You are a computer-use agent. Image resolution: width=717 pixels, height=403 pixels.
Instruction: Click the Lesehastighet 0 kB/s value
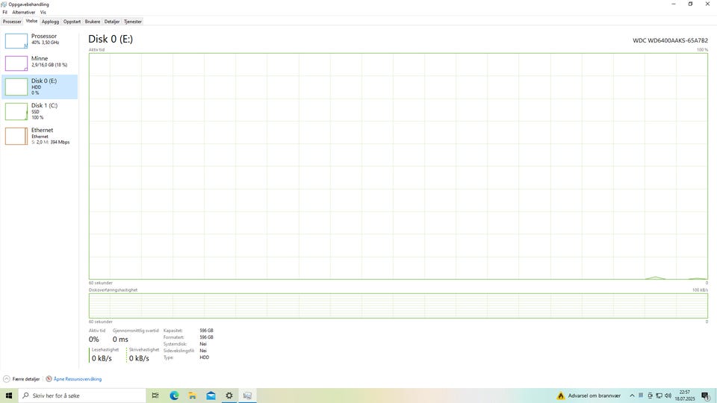(x=102, y=358)
